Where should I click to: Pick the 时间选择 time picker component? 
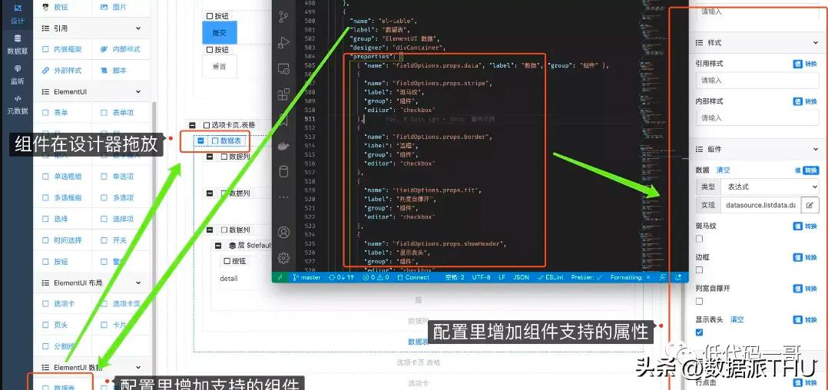(62, 240)
